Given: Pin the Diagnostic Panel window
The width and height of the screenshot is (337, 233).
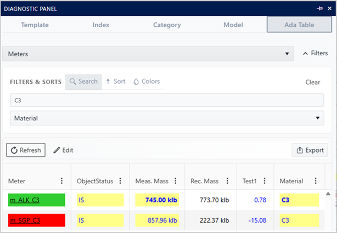Looking at the screenshot, I should [x=320, y=9].
